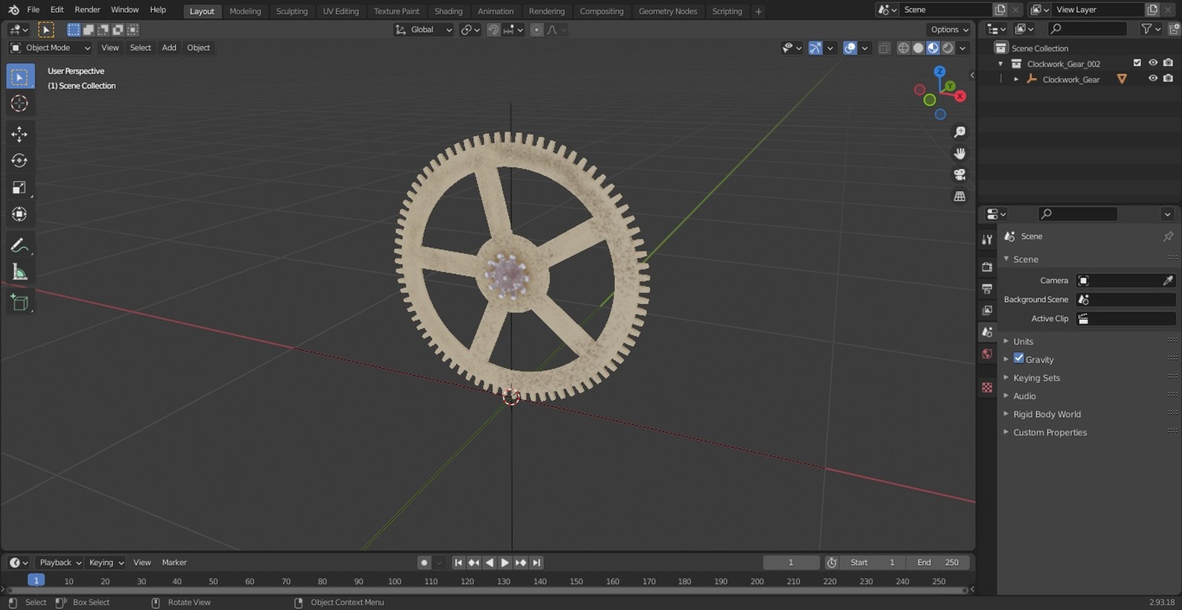Screen dimensions: 1182x610
Task: Click the Zoom view magnifier icon
Action: (x=959, y=132)
